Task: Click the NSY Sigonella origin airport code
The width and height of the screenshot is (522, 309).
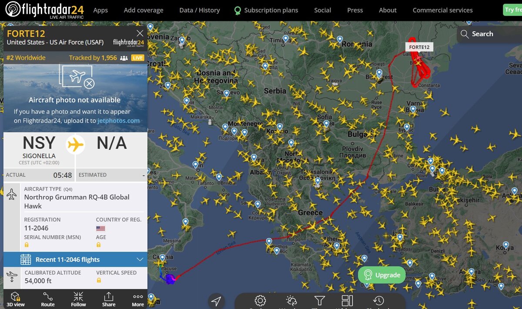Action: pos(39,143)
